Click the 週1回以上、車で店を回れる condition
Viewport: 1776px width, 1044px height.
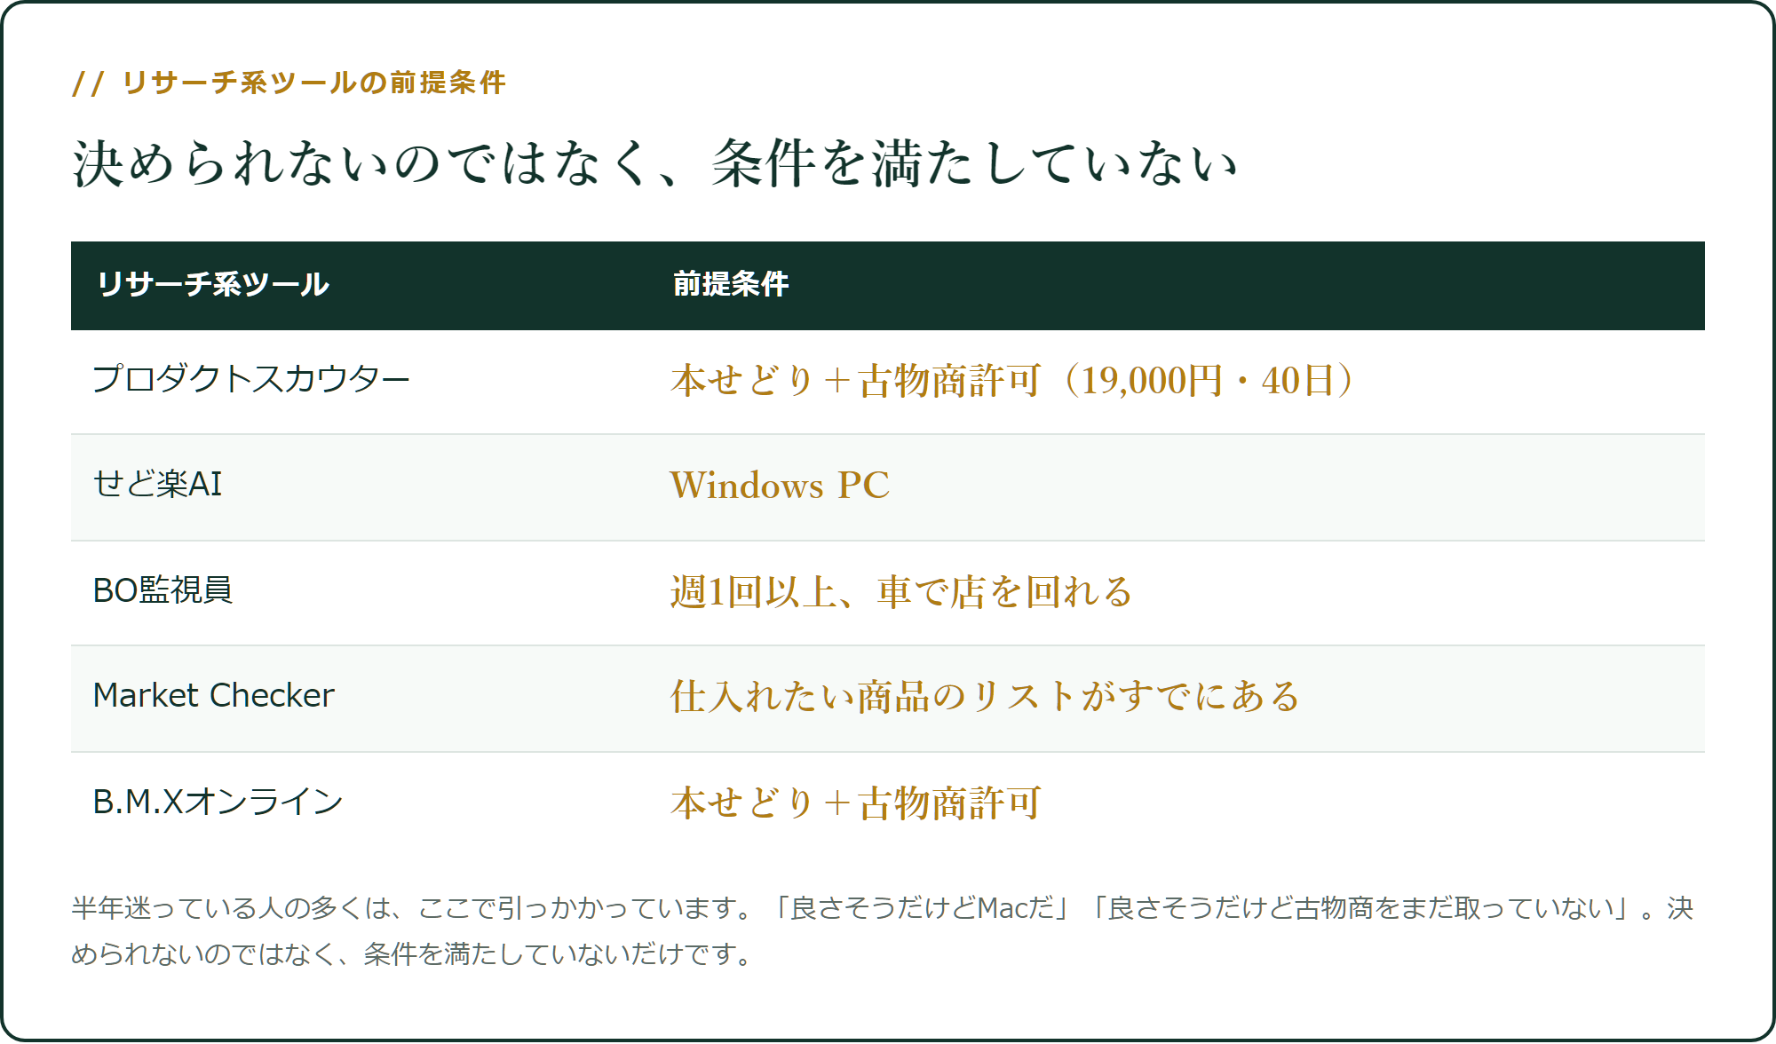pyautogui.click(x=901, y=592)
